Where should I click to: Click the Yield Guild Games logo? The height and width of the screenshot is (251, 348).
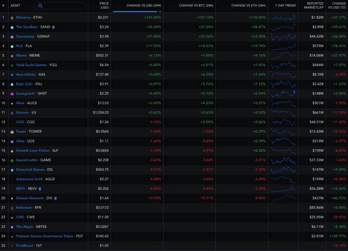pos(12,66)
